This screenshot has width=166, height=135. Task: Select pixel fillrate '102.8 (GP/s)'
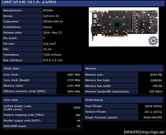click(x=153, y=106)
